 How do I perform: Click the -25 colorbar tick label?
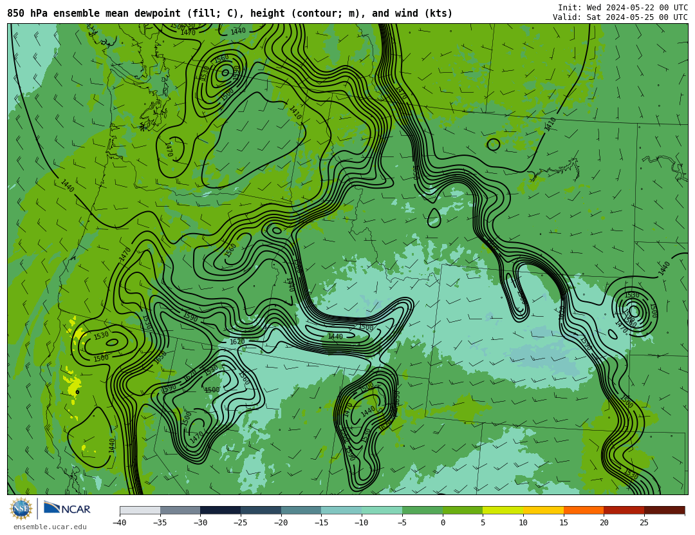point(240,523)
